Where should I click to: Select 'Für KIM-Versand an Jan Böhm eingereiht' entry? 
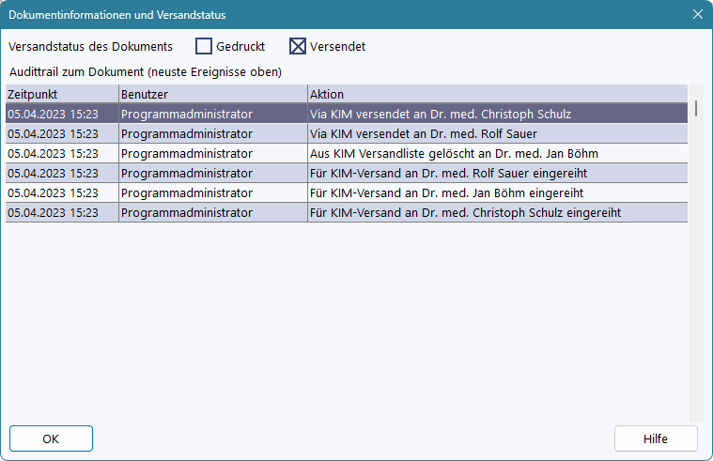click(446, 192)
